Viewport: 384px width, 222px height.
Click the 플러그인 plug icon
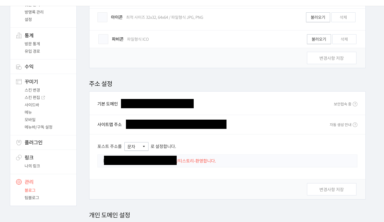(x=19, y=142)
